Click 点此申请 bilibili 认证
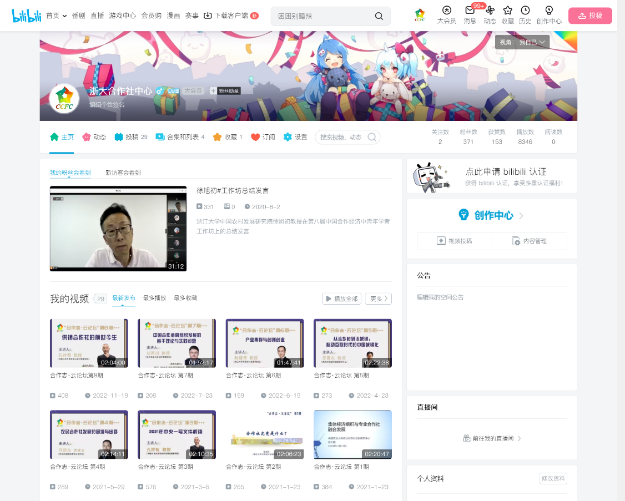The height and width of the screenshot is (501, 625). point(506,172)
